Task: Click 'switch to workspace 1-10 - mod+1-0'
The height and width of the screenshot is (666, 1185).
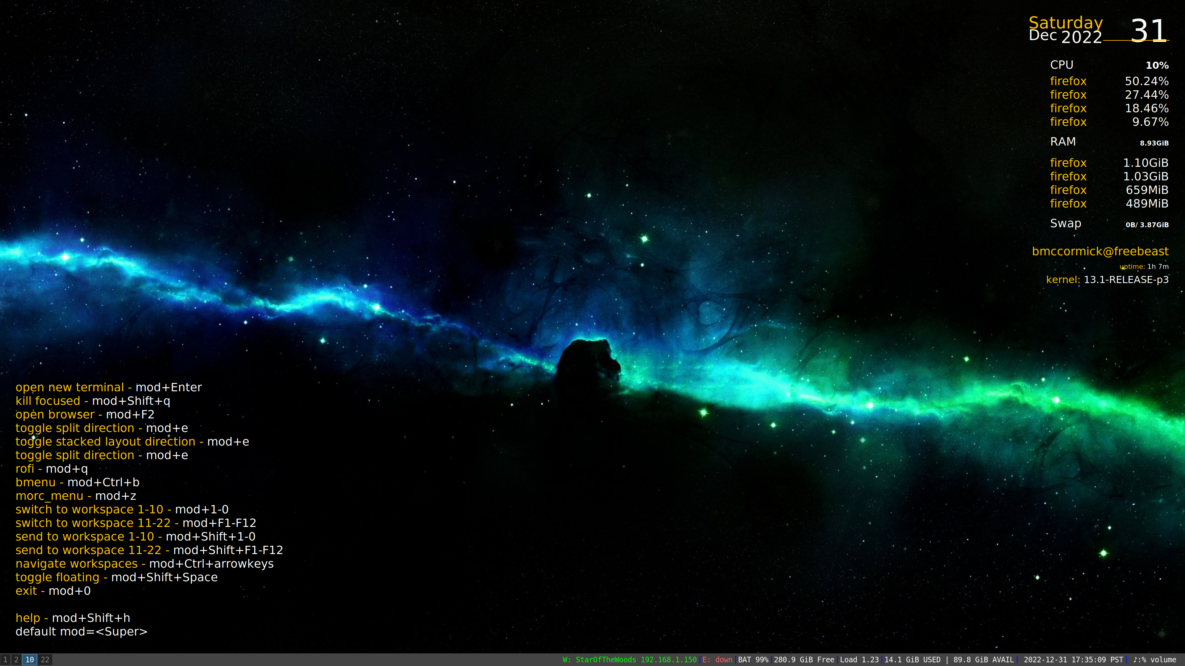Action: click(x=122, y=509)
